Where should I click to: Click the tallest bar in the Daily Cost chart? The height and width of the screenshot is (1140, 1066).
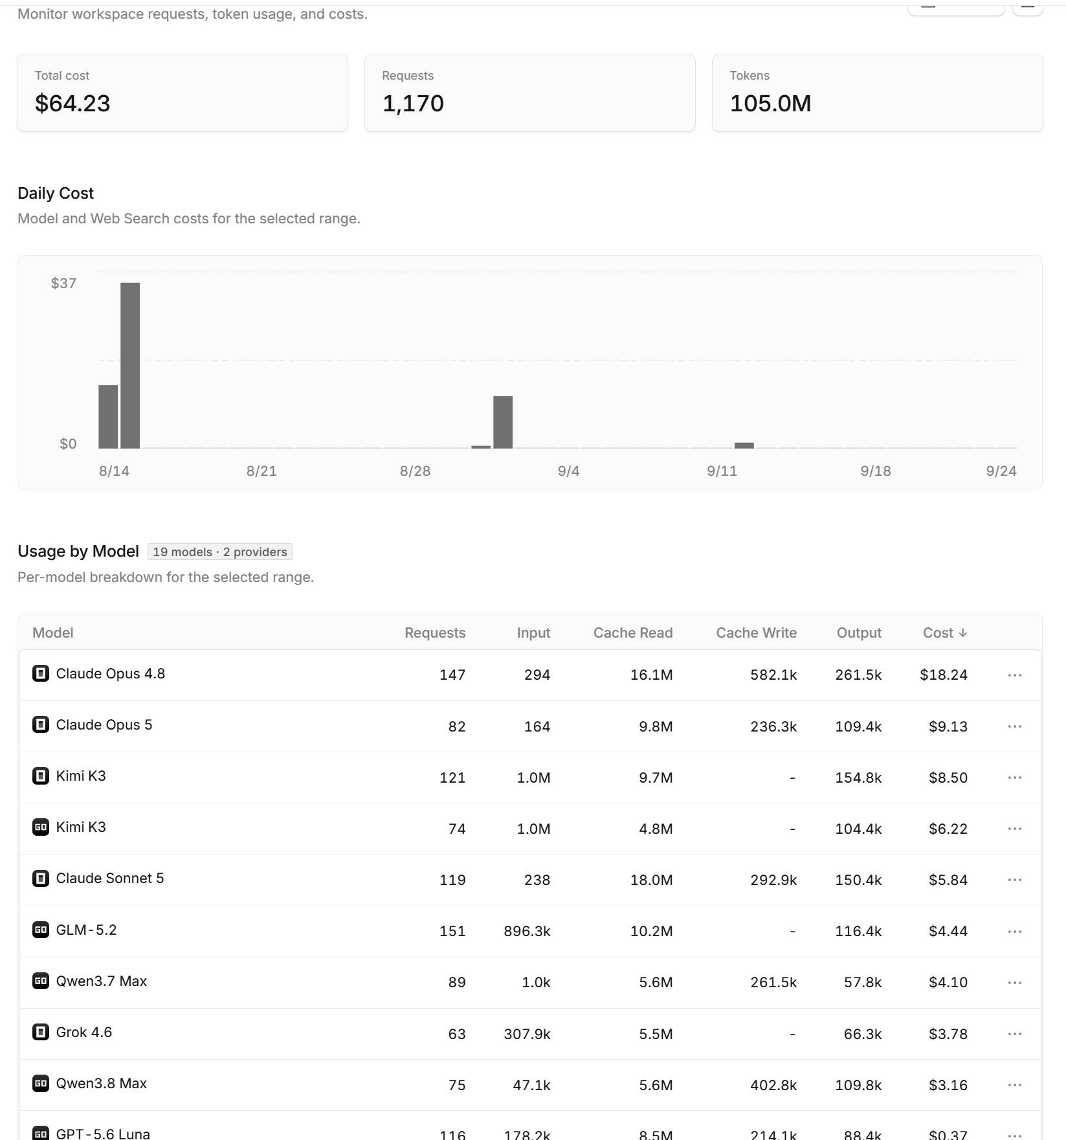(130, 365)
